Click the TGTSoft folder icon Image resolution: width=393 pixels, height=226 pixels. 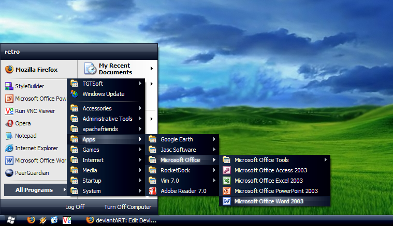coord(75,84)
